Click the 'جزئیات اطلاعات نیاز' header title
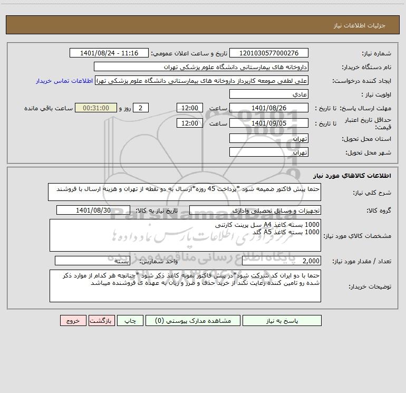 tap(360, 25)
